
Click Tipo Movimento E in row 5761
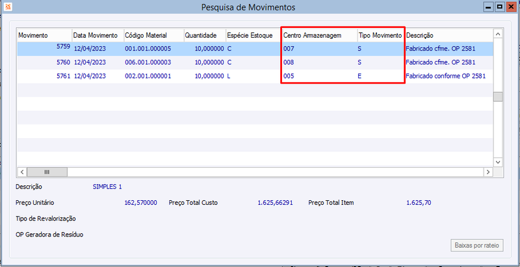click(359, 76)
